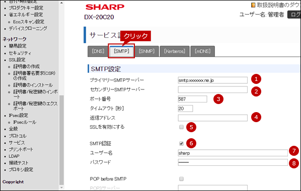Open プリントポート in sidebar

(21, 149)
